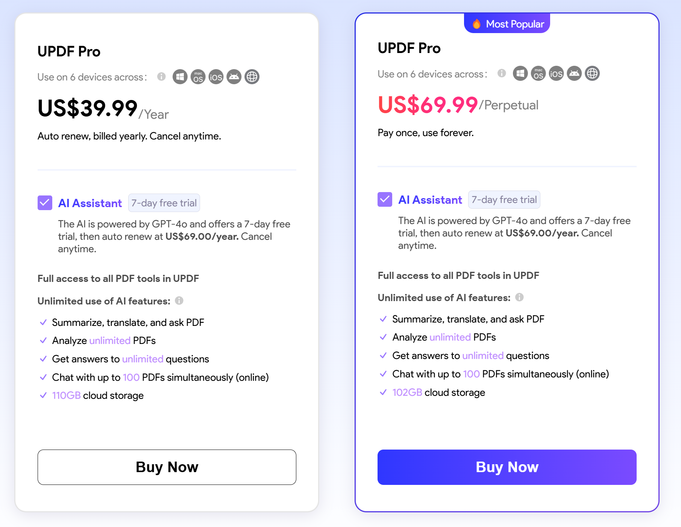The image size is (681, 527).
Task: Click the web globe icon on the yearly plan
Action: click(x=252, y=76)
